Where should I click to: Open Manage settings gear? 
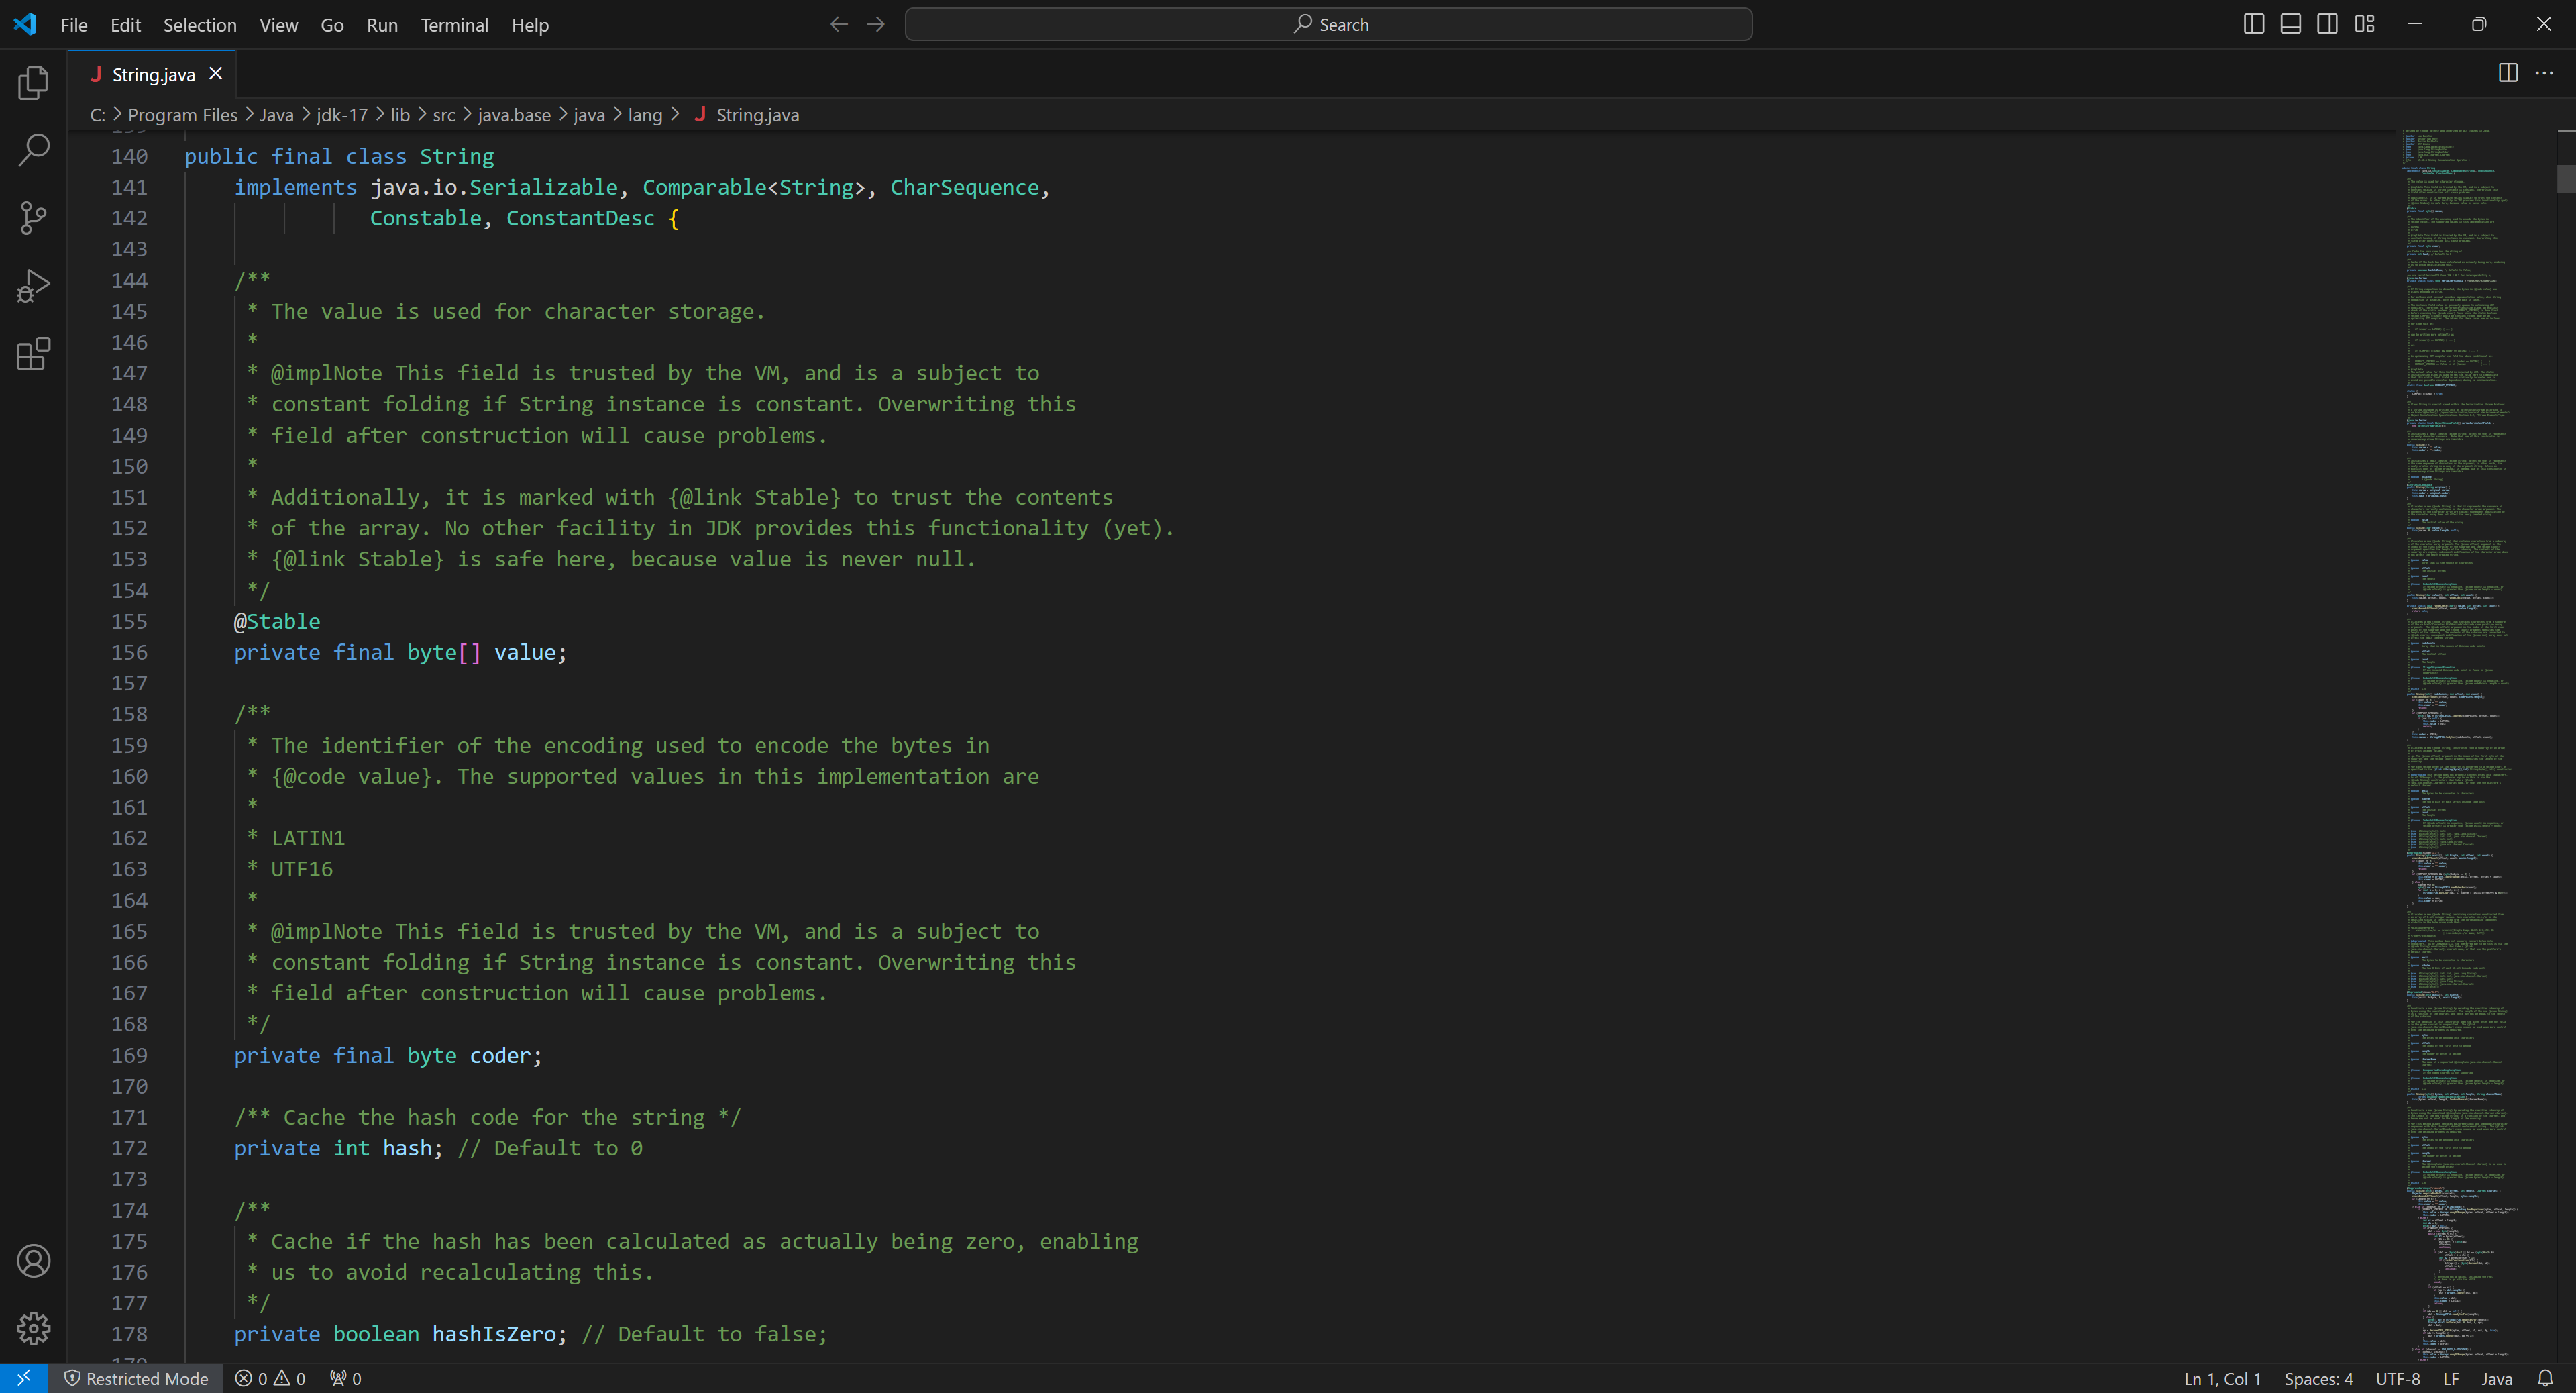click(33, 1328)
